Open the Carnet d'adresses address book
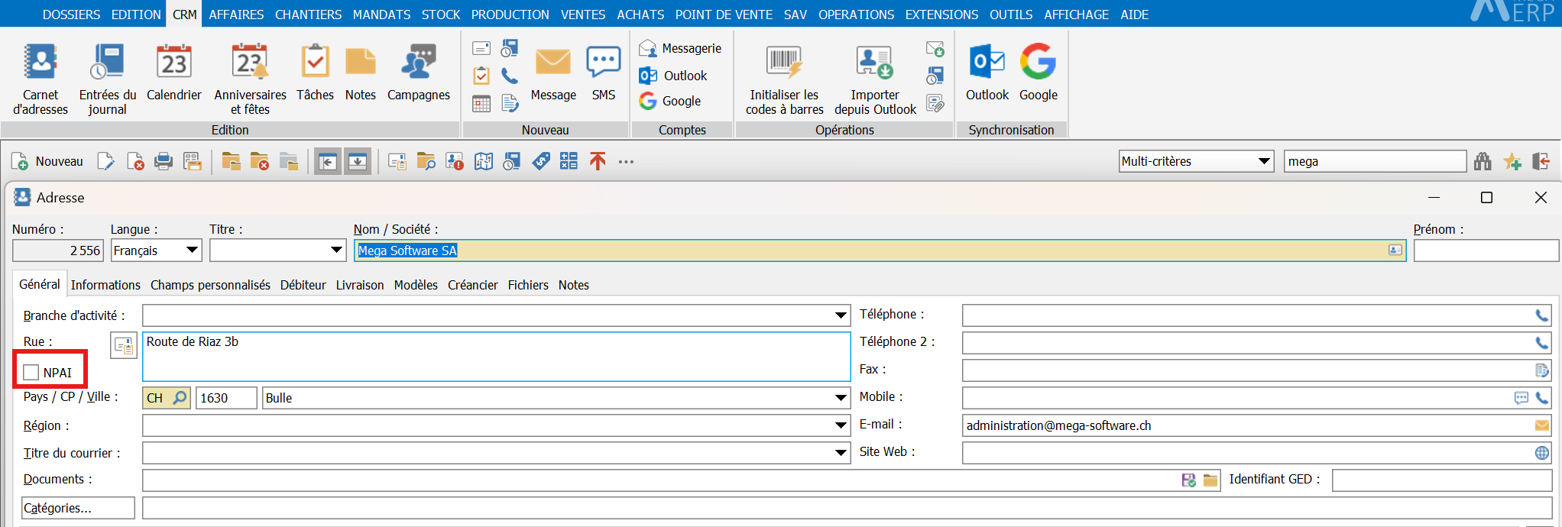 click(x=41, y=79)
